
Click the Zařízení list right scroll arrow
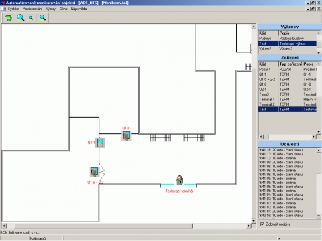click(x=314, y=137)
